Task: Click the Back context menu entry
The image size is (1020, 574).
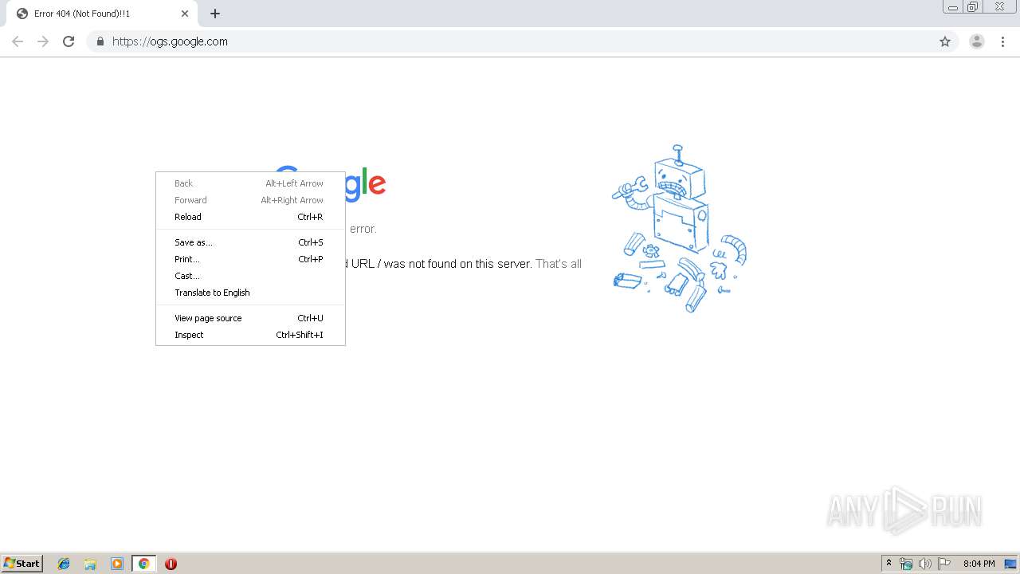Action: tap(250, 183)
